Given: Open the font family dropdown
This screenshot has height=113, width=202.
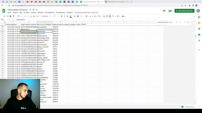Looking at the screenshot, I should click(x=46, y=16).
